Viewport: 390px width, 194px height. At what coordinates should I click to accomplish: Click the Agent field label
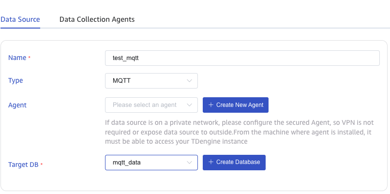click(17, 104)
